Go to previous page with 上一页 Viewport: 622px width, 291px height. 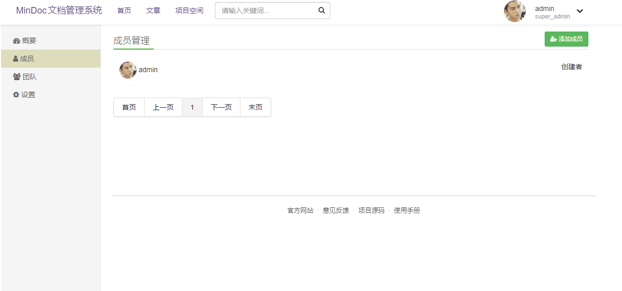(163, 107)
